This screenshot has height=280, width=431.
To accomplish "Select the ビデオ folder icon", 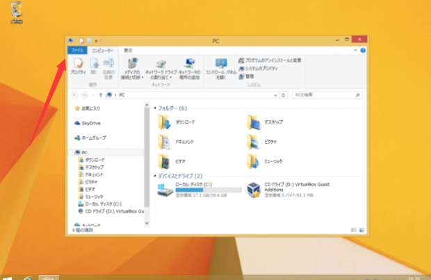I will coord(164,161).
